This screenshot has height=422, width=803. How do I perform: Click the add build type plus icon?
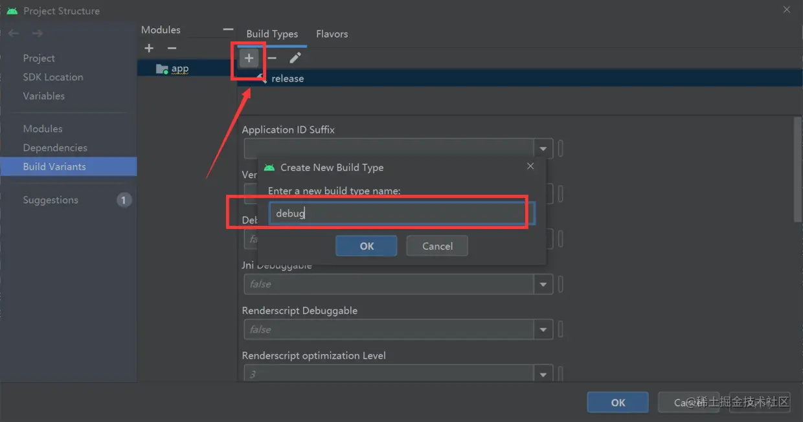point(249,58)
